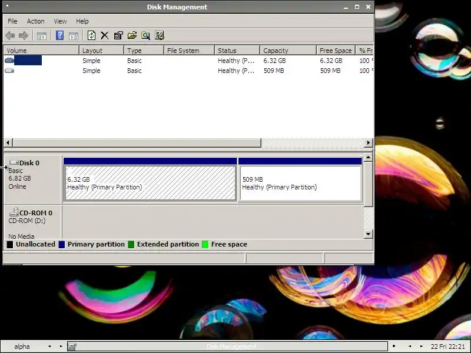Click the Disk Management taskbar icon
Viewport: 471px width, 353px height.
click(72, 347)
